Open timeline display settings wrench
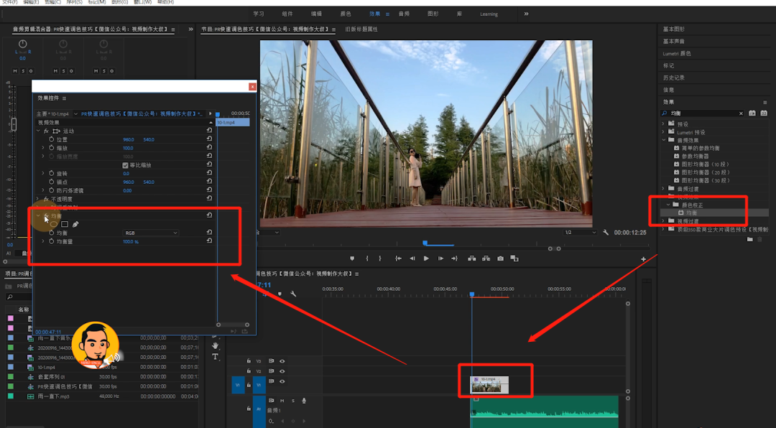 point(293,294)
